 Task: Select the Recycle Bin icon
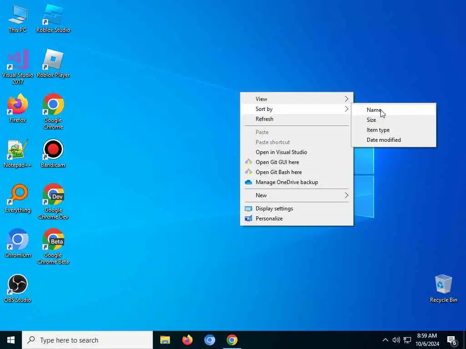pos(443,289)
